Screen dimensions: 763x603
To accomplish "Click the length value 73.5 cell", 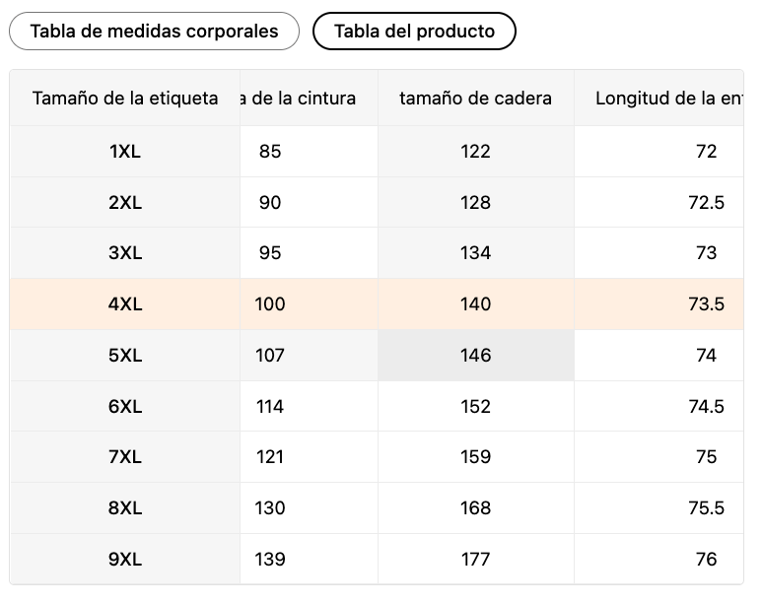I will click(706, 304).
